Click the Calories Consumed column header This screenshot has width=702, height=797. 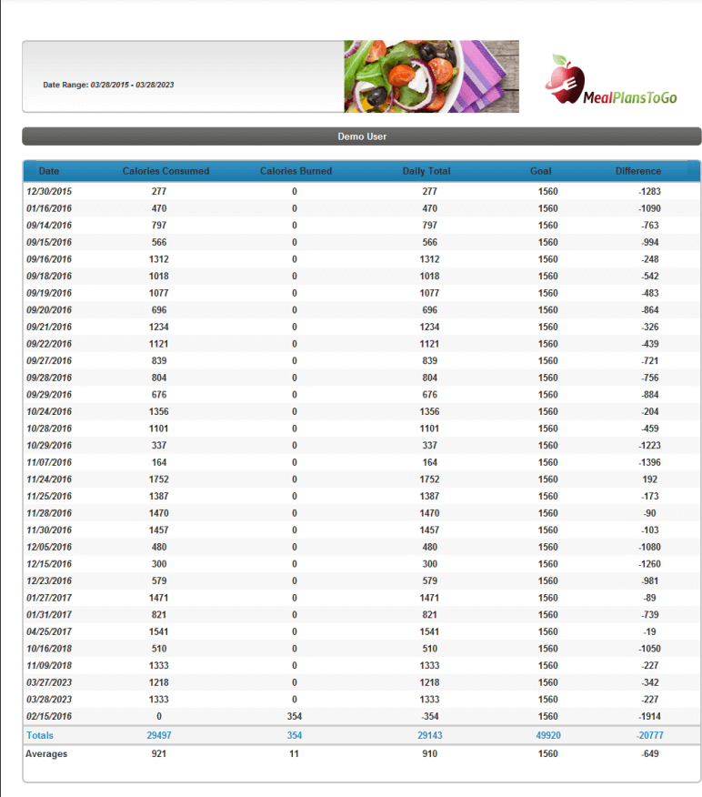(165, 171)
